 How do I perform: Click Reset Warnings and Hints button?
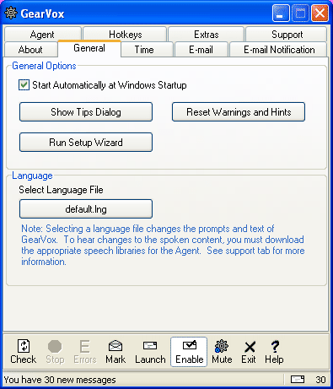click(x=239, y=112)
